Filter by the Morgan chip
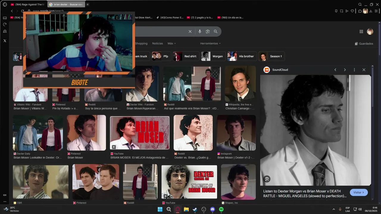 (x=213, y=56)
